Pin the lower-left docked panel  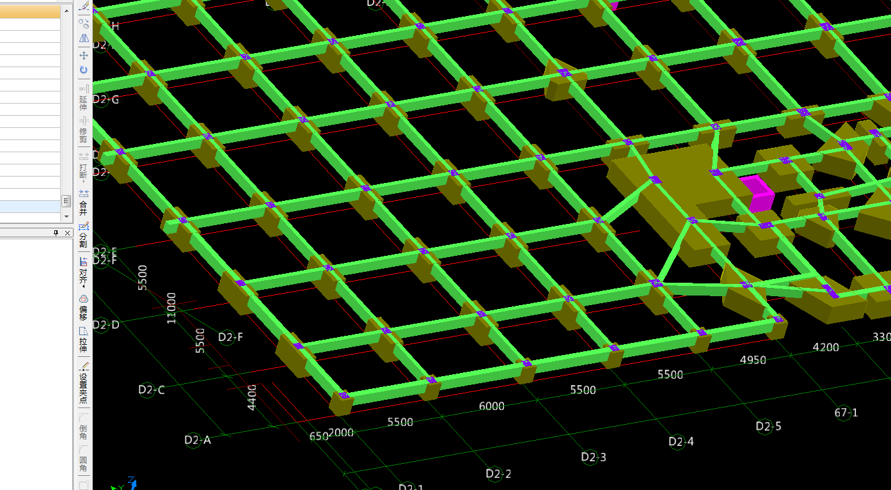pos(56,233)
